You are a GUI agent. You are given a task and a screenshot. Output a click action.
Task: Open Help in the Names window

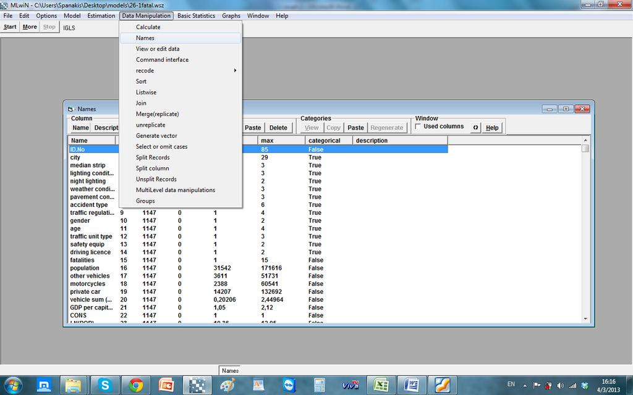coord(492,128)
